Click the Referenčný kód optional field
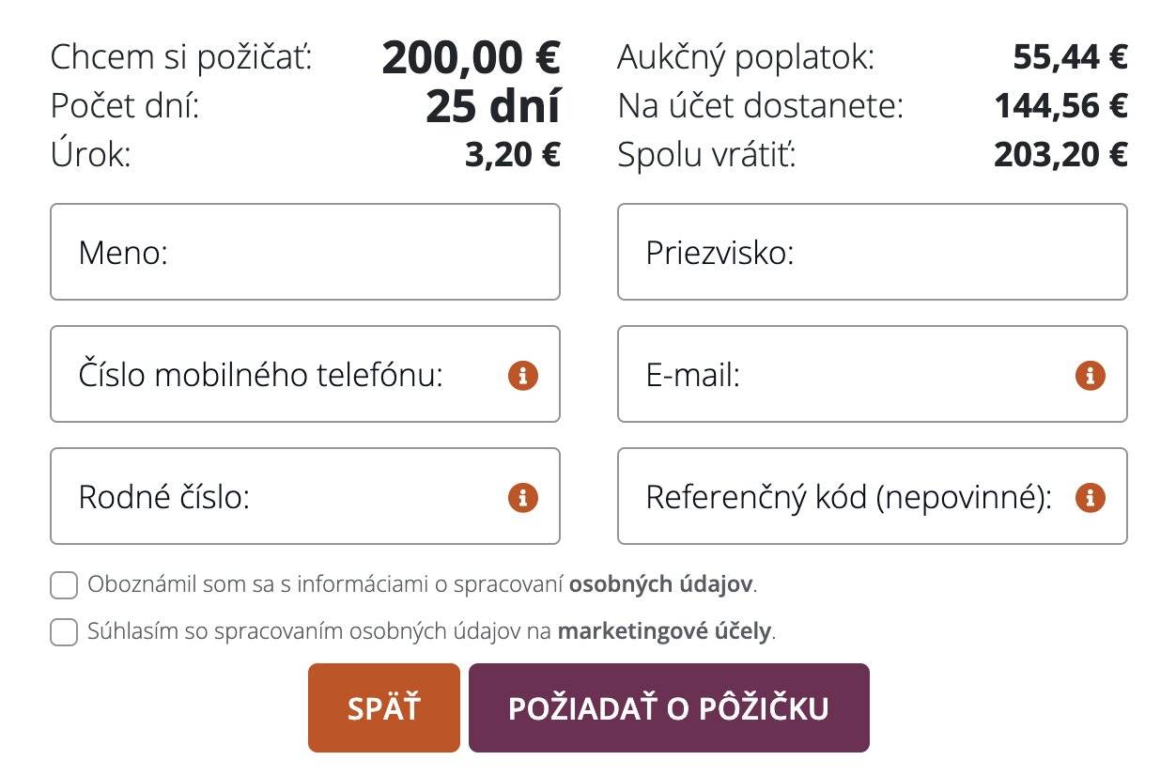Viewport: 1176px width, 776px height. coord(845,497)
